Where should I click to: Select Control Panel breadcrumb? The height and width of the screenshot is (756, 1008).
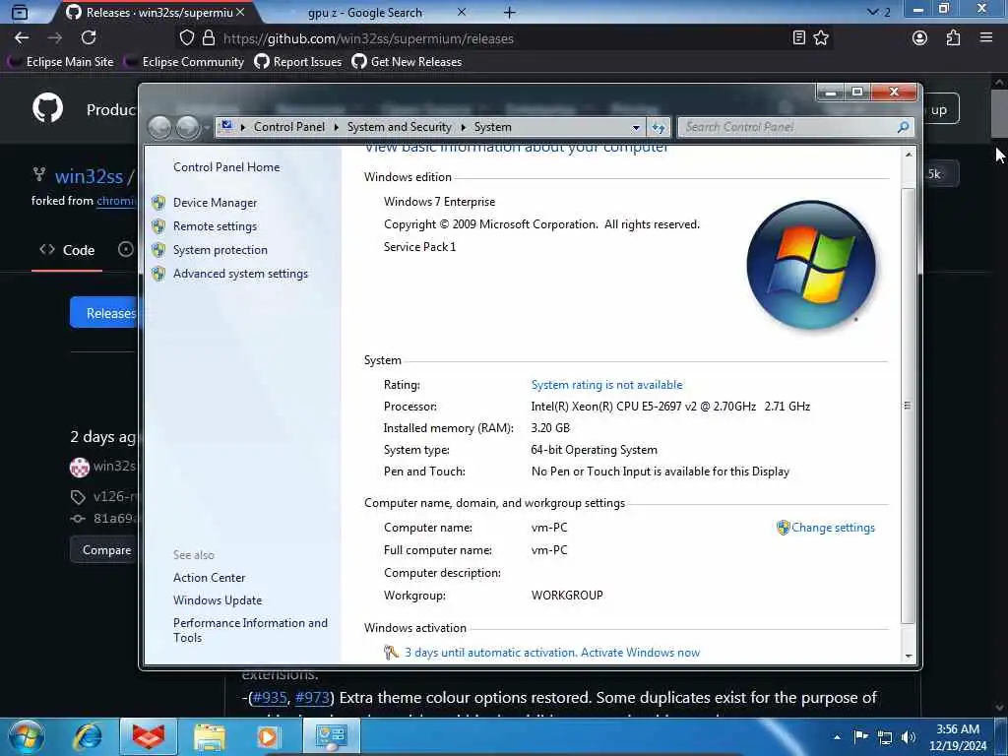coord(289,127)
